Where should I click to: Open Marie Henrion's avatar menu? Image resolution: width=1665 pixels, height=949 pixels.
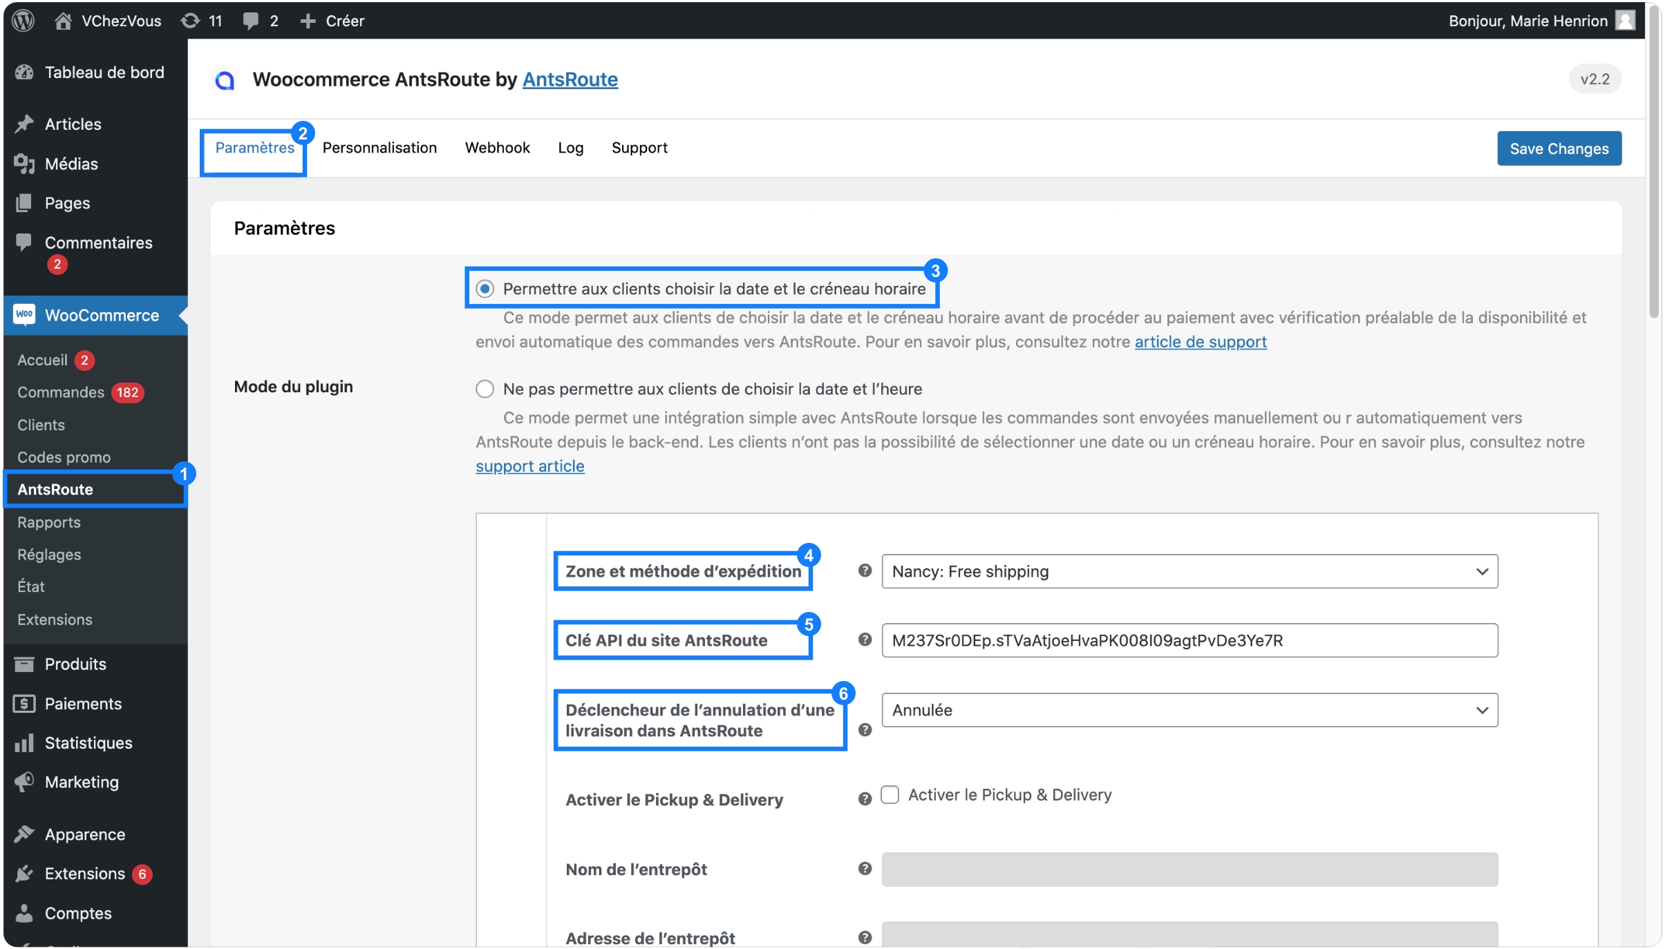click(1625, 21)
